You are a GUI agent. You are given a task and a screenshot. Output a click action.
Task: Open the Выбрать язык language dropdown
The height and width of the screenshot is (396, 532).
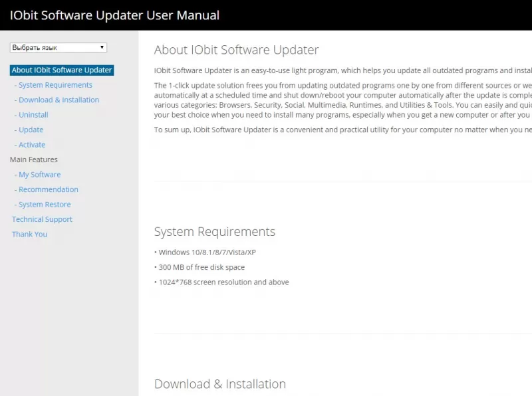(x=59, y=47)
